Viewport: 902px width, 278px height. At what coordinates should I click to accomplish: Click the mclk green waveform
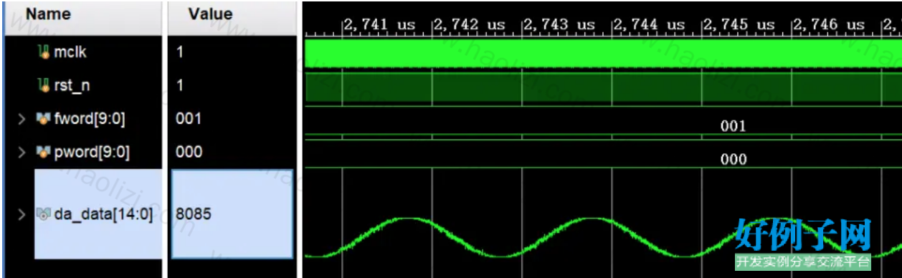[603, 54]
